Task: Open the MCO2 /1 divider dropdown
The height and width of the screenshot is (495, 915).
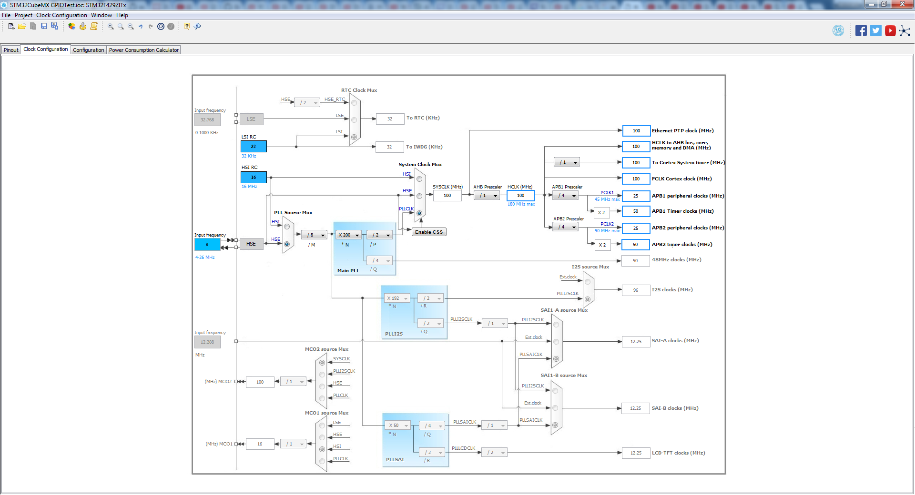Action: [294, 382]
